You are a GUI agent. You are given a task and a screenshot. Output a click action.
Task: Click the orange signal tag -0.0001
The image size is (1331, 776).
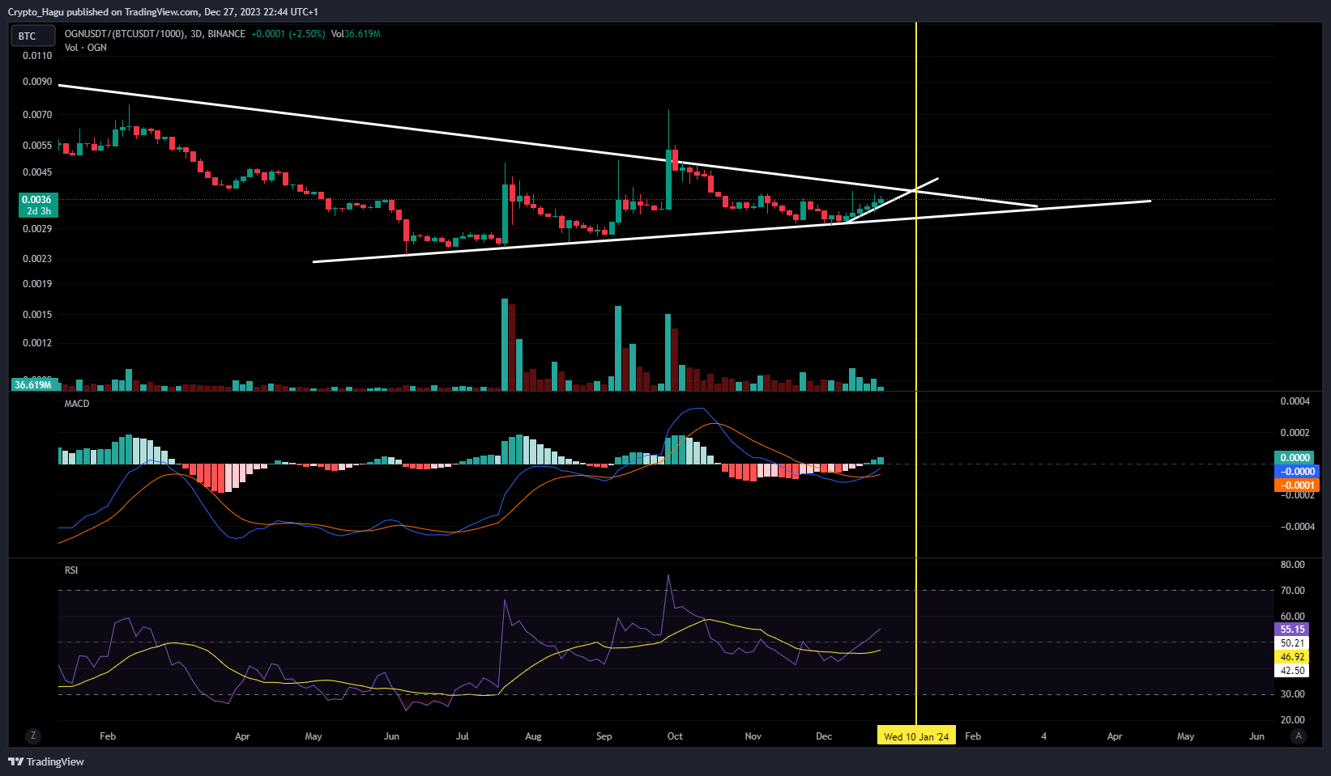1297,486
